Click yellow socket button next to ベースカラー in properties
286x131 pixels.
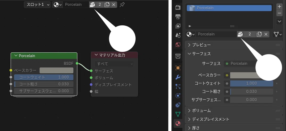point(227,75)
